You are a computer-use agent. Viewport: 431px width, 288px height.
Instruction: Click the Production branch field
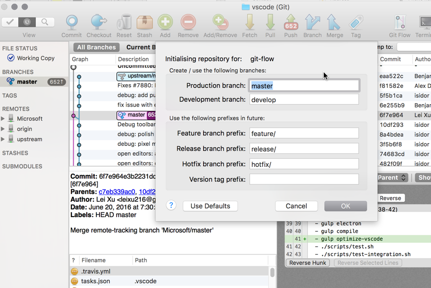pos(304,86)
